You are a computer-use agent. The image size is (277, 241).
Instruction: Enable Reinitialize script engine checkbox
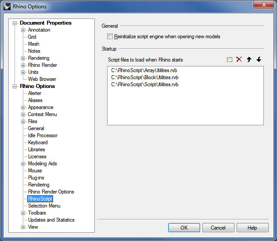point(110,37)
